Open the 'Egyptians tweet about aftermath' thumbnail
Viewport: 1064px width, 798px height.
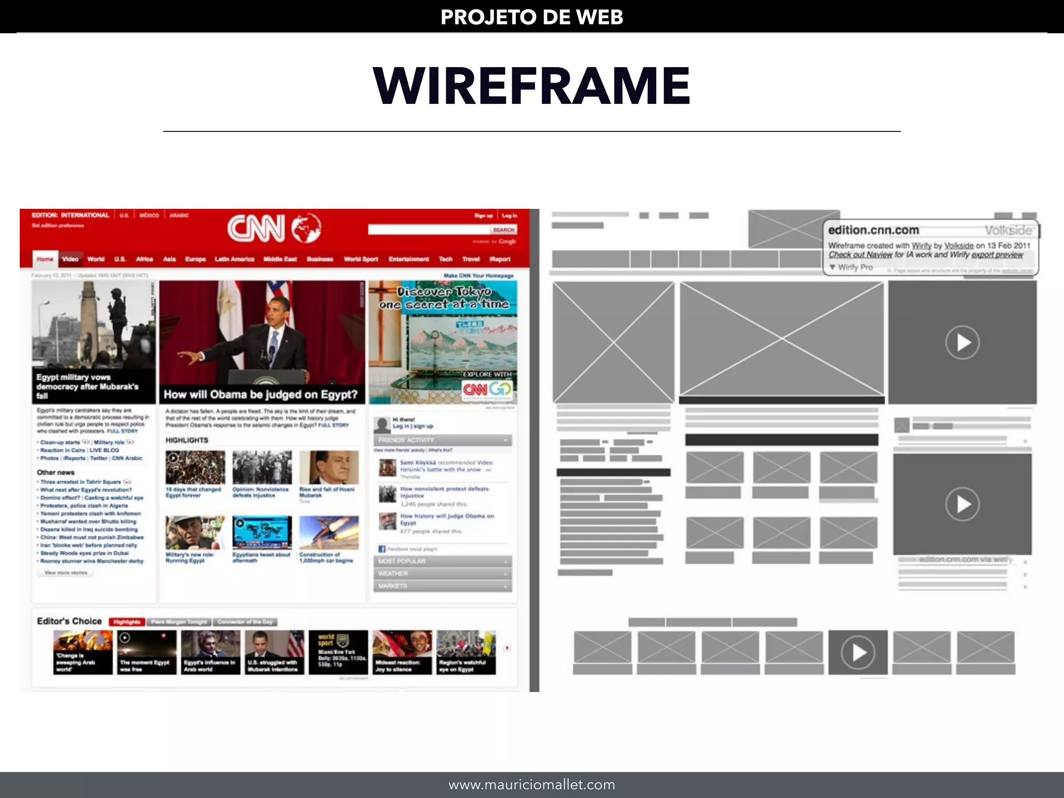point(262,533)
